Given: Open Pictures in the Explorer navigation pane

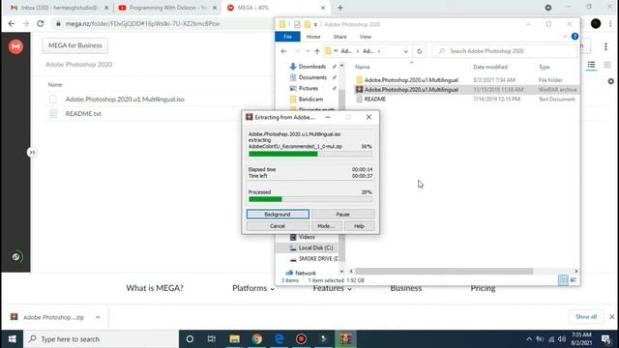Looking at the screenshot, I should (309, 88).
